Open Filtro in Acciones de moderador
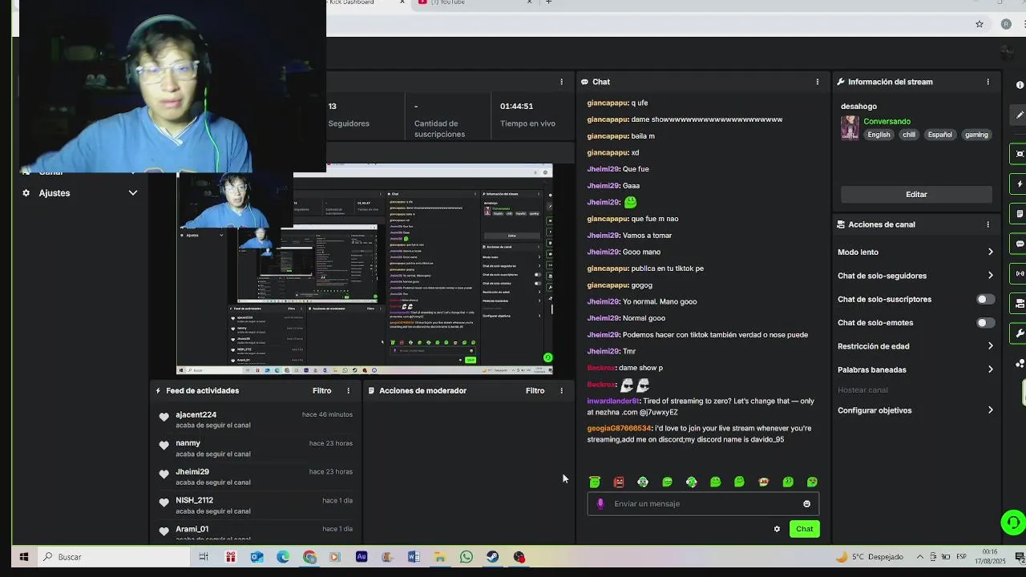This screenshot has height=577, width=1026. (x=535, y=391)
